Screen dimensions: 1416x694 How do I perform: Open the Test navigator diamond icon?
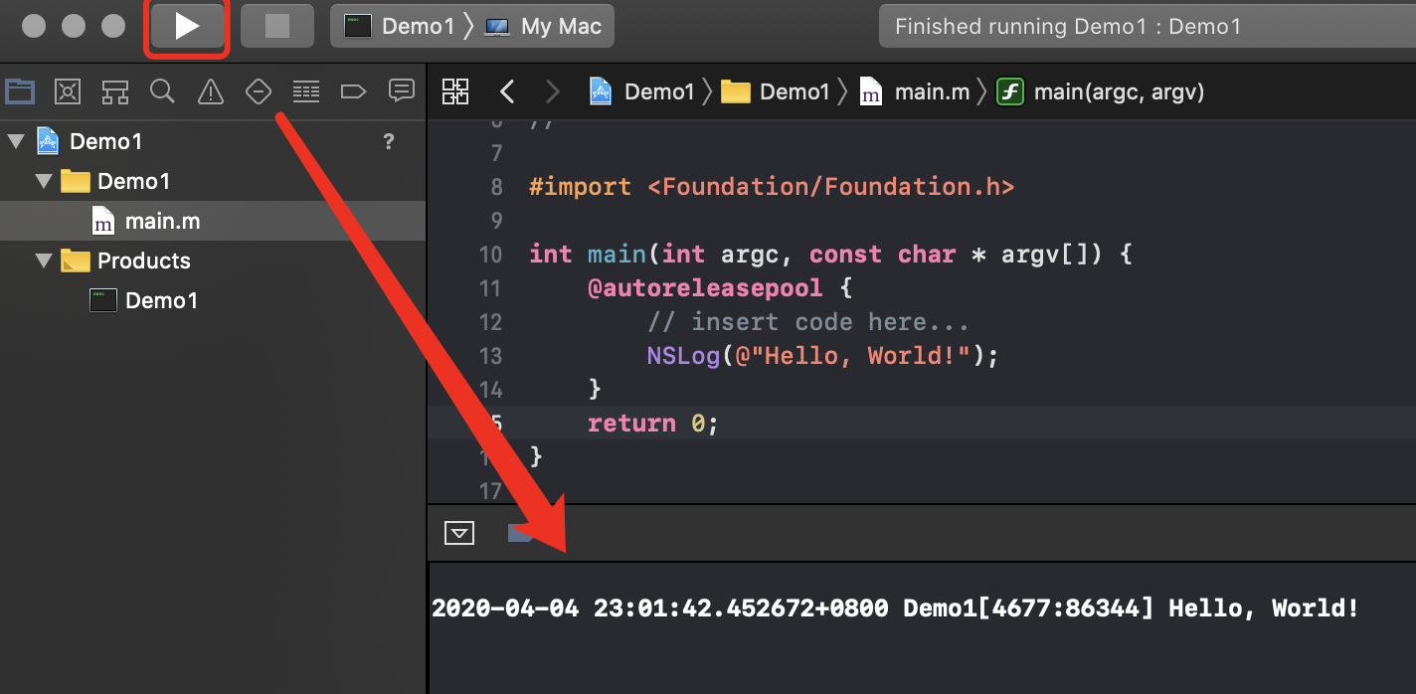[259, 91]
